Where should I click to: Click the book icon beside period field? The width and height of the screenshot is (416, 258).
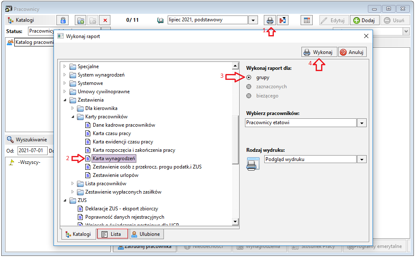pyautogui.click(x=160, y=20)
